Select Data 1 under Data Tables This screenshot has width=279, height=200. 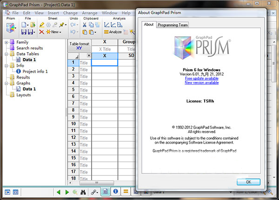coord(29,60)
